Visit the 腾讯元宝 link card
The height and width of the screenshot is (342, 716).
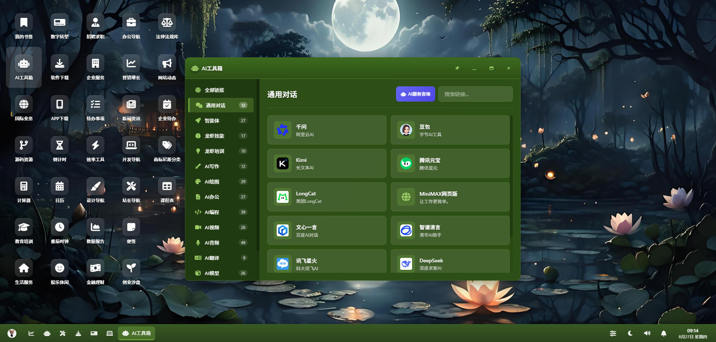coord(450,163)
